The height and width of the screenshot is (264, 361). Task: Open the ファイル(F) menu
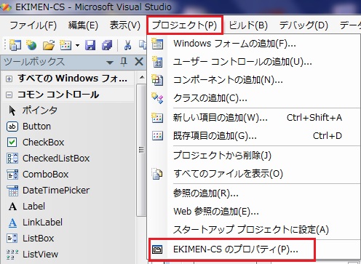(33, 25)
